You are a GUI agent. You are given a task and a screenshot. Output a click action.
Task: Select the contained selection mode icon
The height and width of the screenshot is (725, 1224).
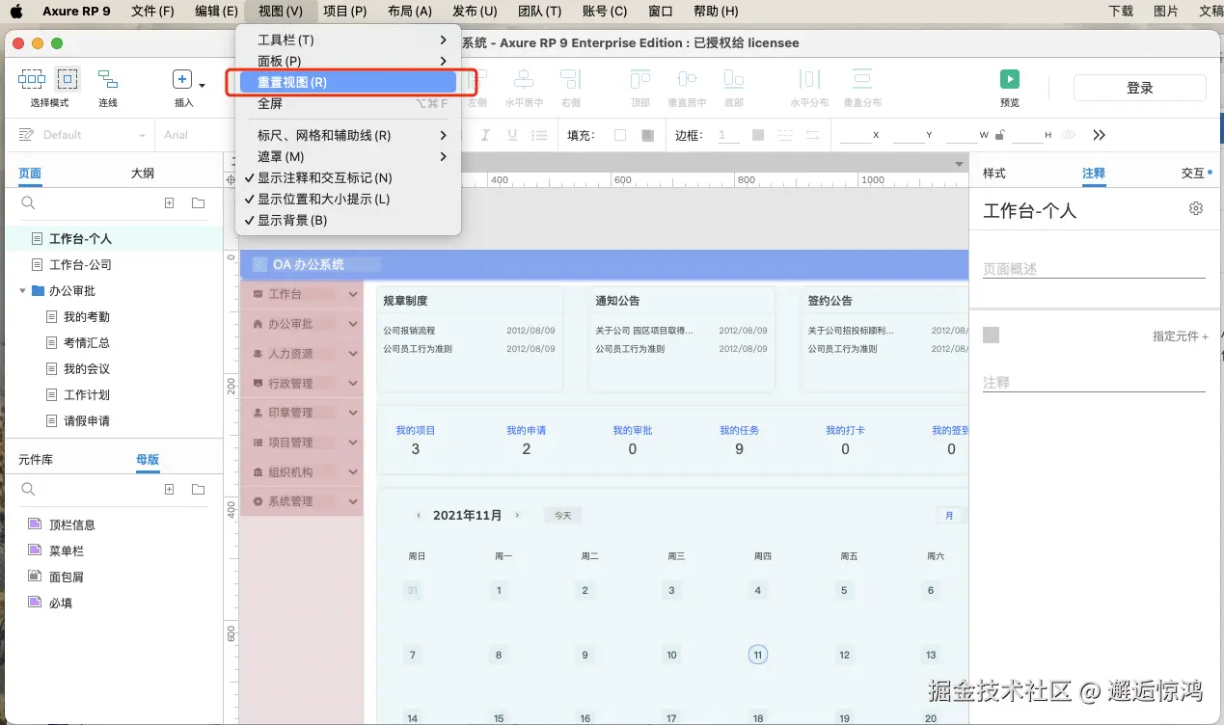click(x=67, y=79)
